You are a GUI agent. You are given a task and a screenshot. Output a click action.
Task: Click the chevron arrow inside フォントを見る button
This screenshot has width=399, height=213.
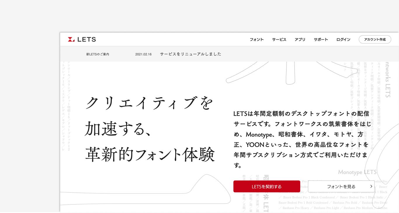(x=371, y=186)
